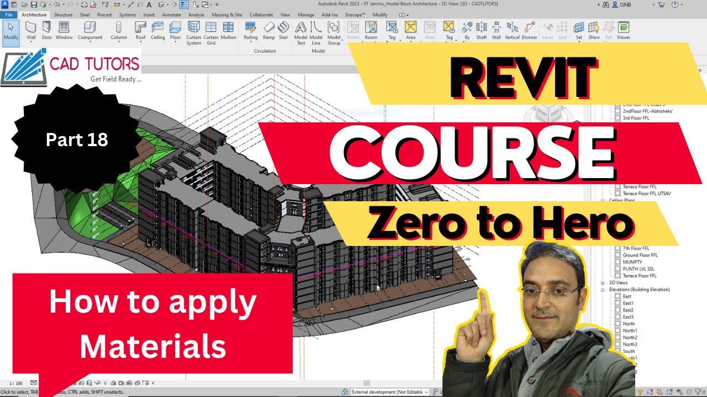Open the Set work plane dropdown arrow

click(579, 42)
